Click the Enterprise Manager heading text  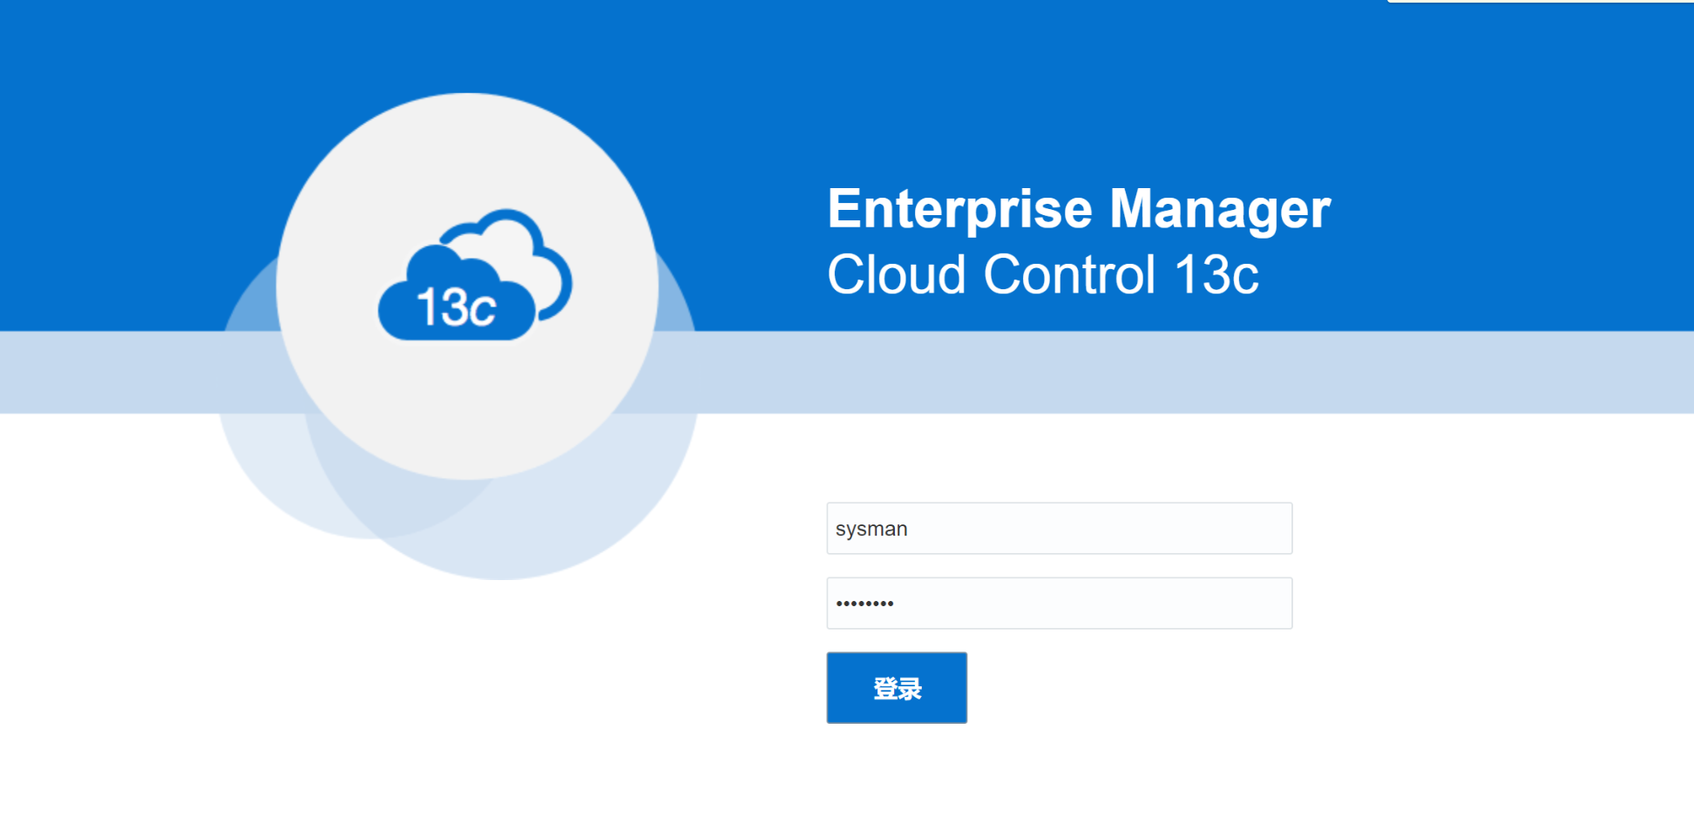coord(1079,209)
